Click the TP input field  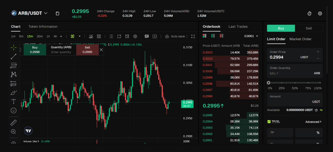[280, 133]
